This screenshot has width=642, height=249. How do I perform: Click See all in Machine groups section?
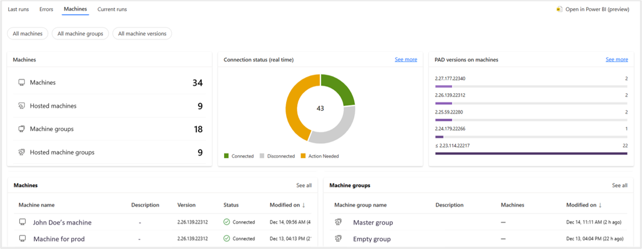click(619, 185)
